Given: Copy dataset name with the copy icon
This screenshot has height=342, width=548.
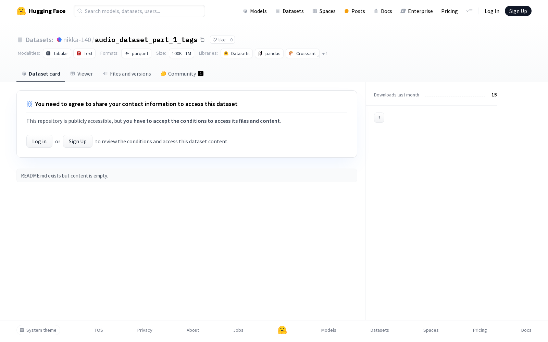Looking at the screenshot, I should (202, 40).
